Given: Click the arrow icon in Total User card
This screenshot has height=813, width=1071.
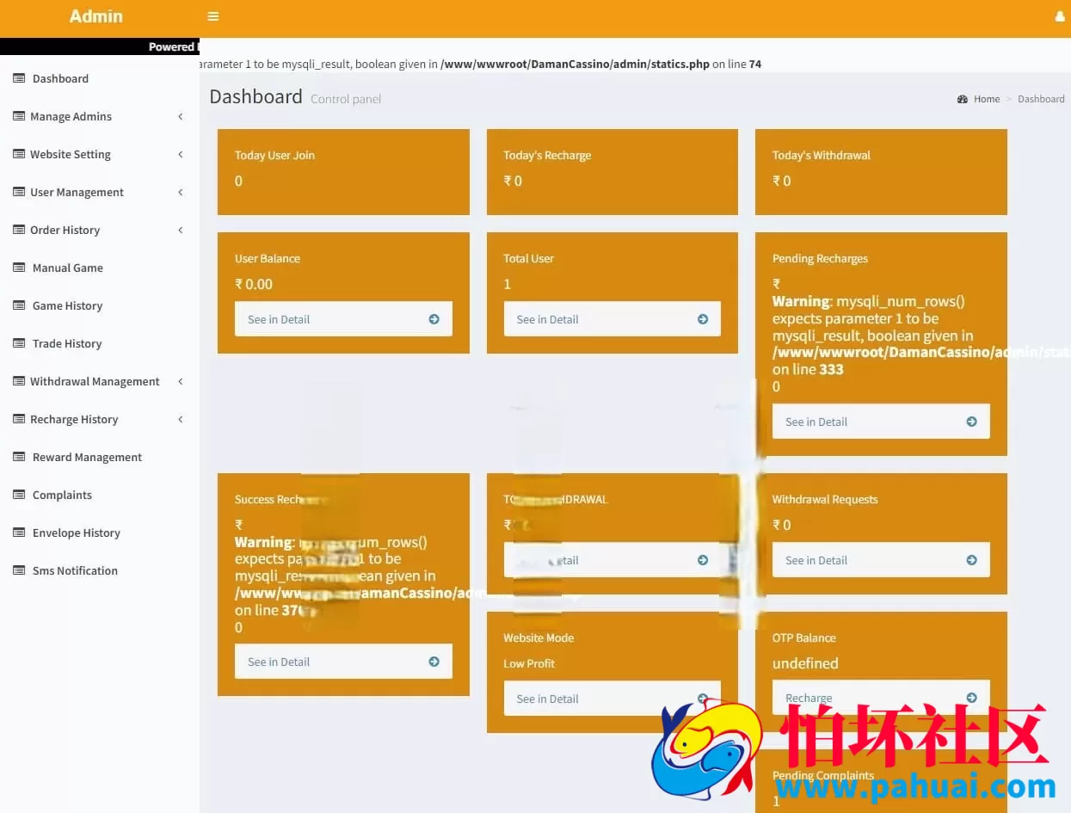Looking at the screenshot, I should (x=703, y=319).
